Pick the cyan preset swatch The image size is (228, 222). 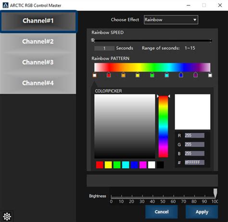click(x=126, y=165)
